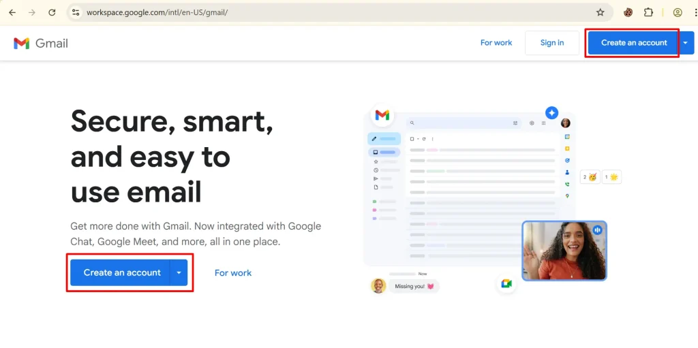Click the Missing you! chat bubble

(x=414, y=286)
